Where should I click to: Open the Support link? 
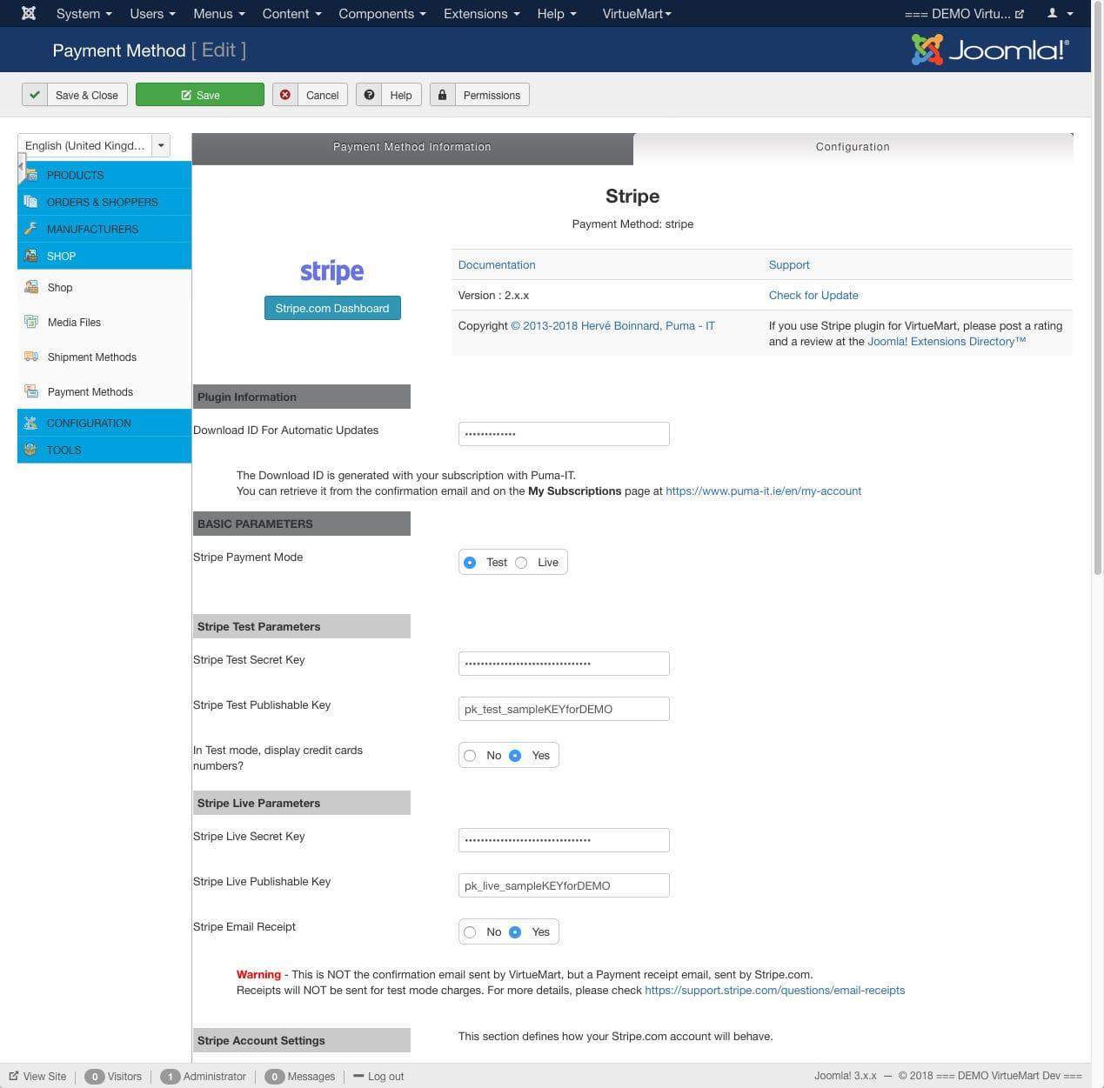pos(789,264)
